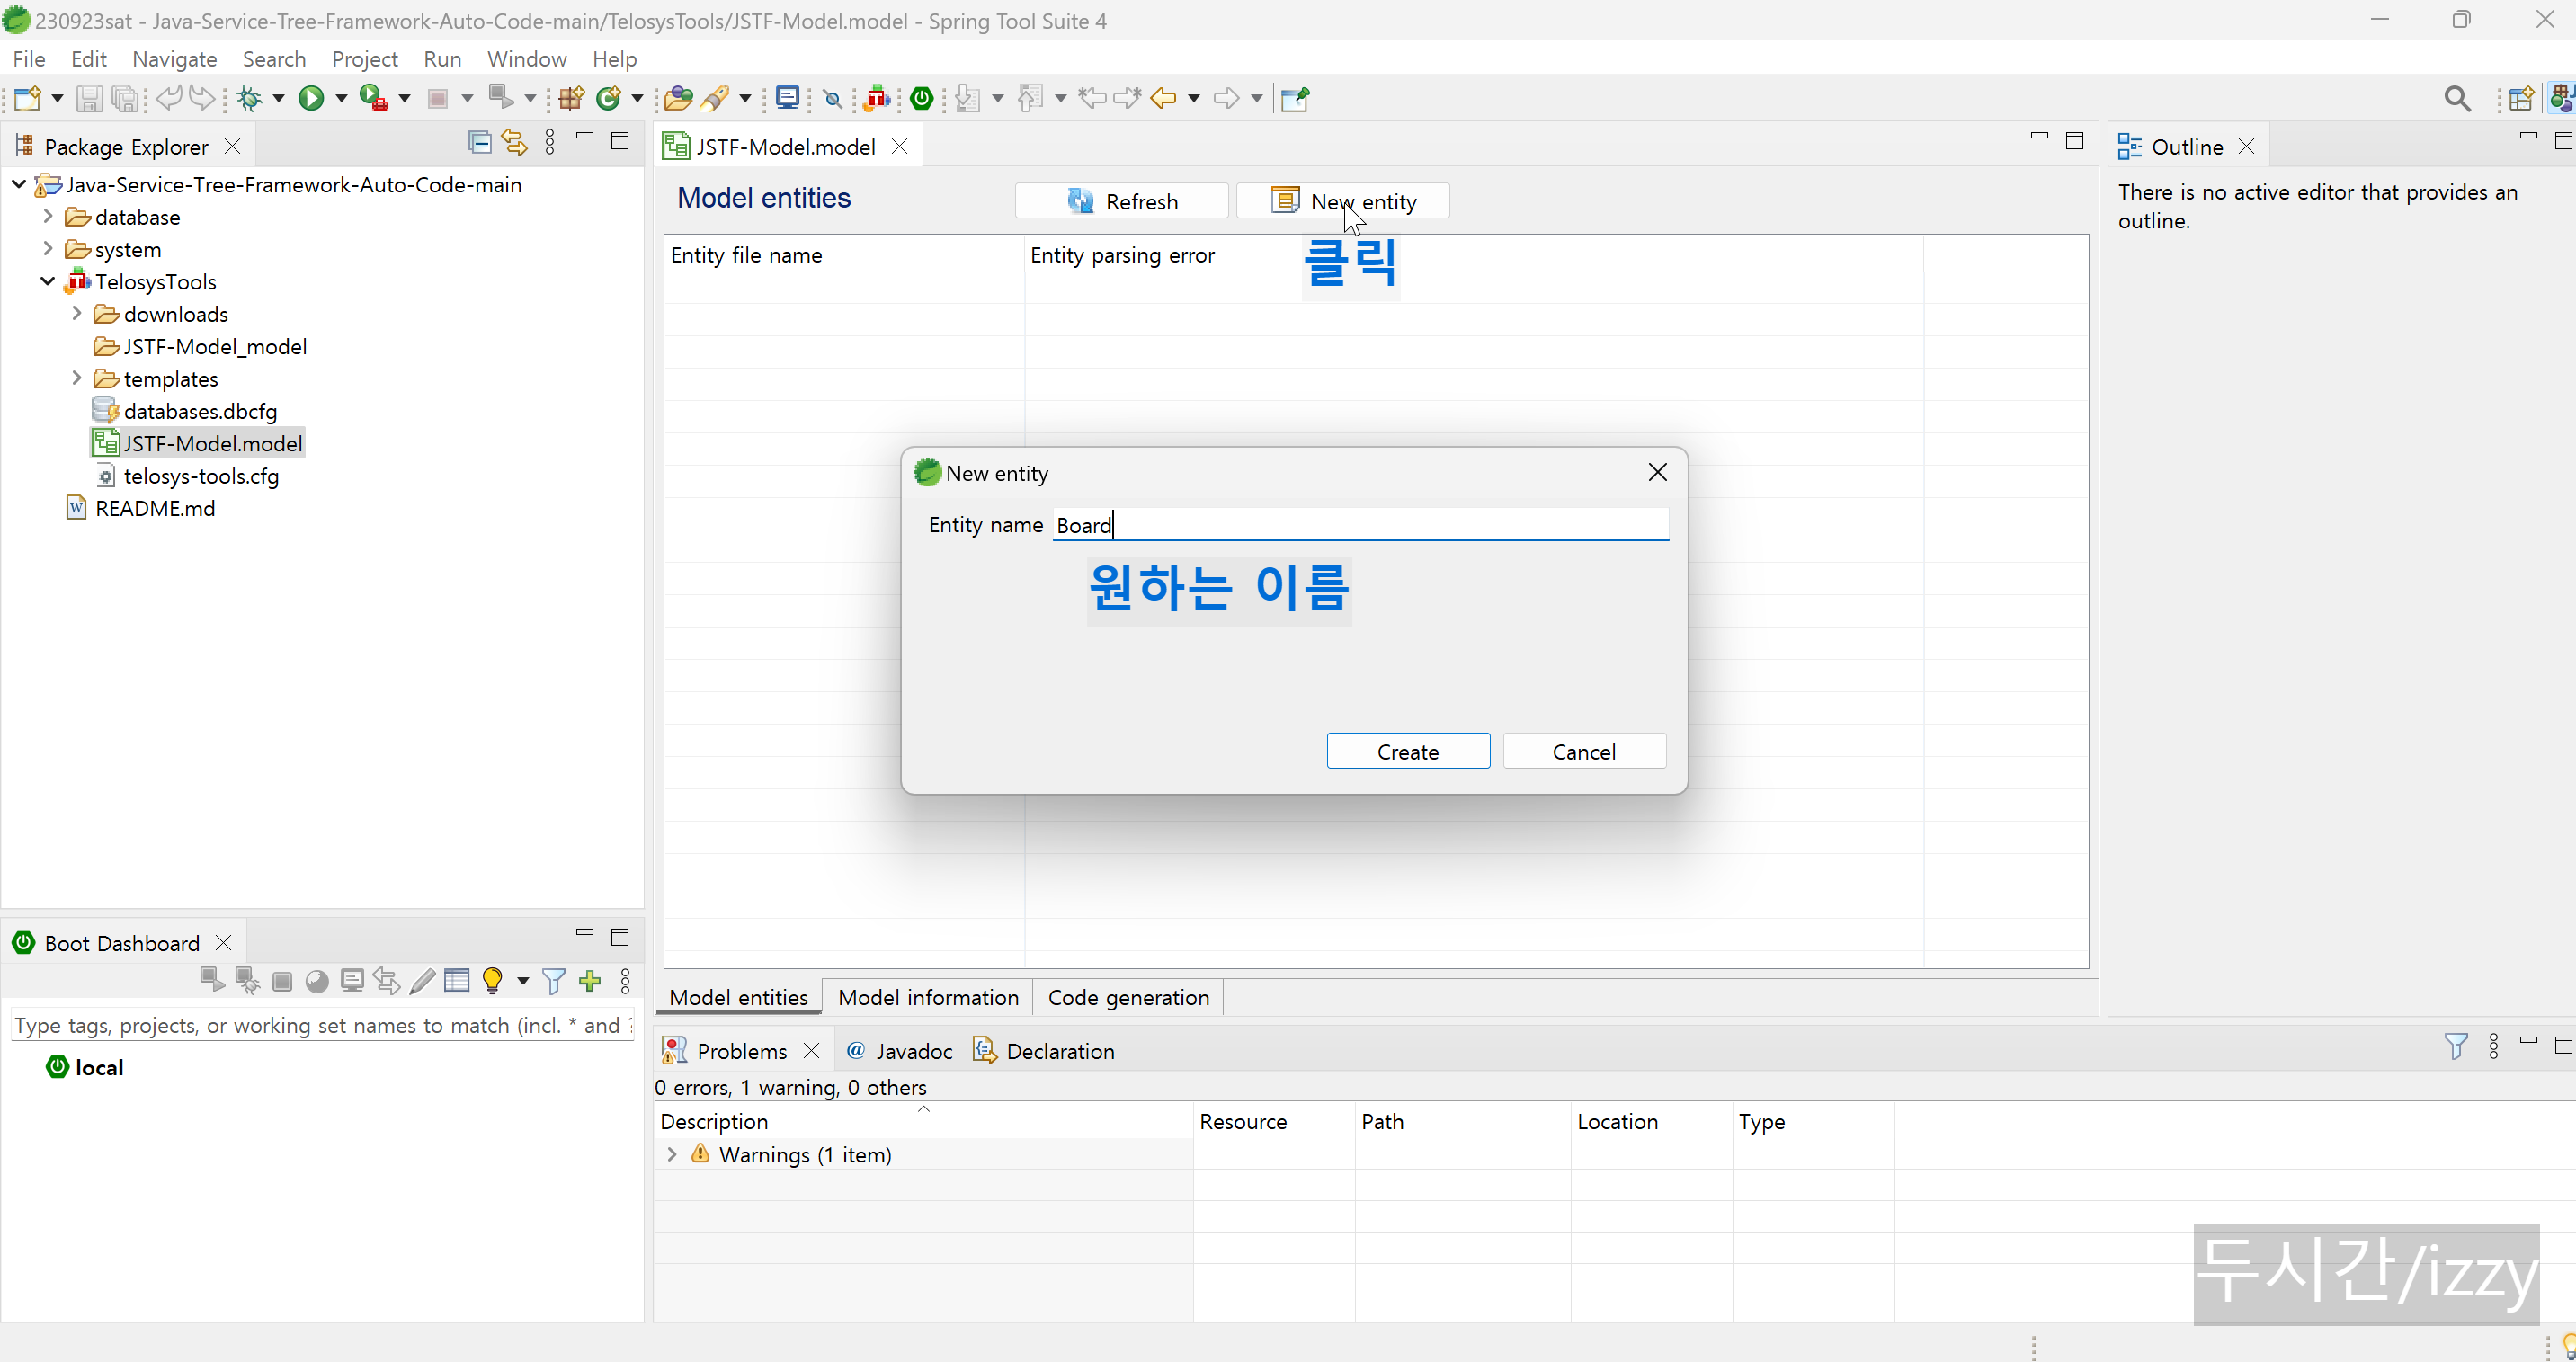Click the Open Perspective icon
Viewport: 2576px width, 1362px height.
(2521, 98)
